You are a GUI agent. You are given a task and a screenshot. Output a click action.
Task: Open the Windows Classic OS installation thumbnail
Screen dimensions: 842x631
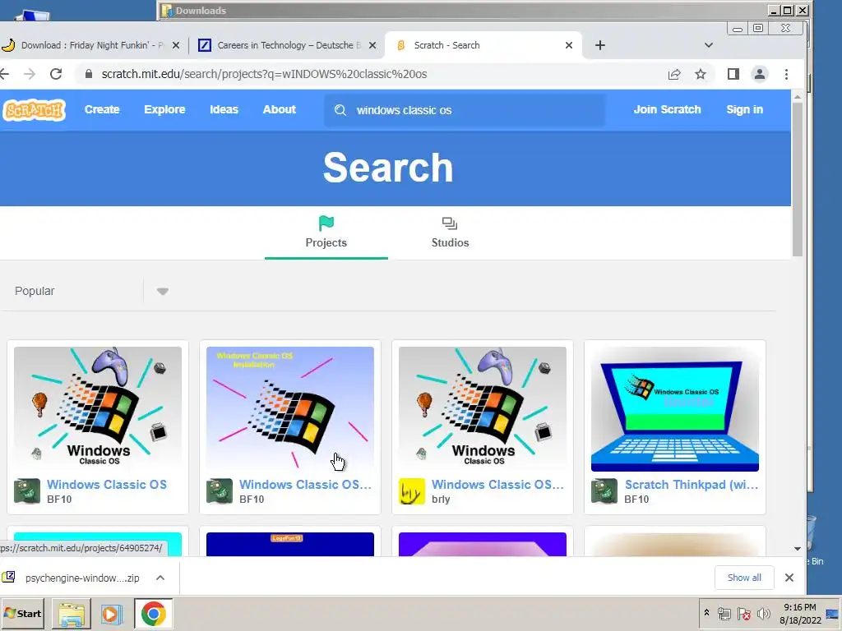pyautogui.click(x=290, y=409)
